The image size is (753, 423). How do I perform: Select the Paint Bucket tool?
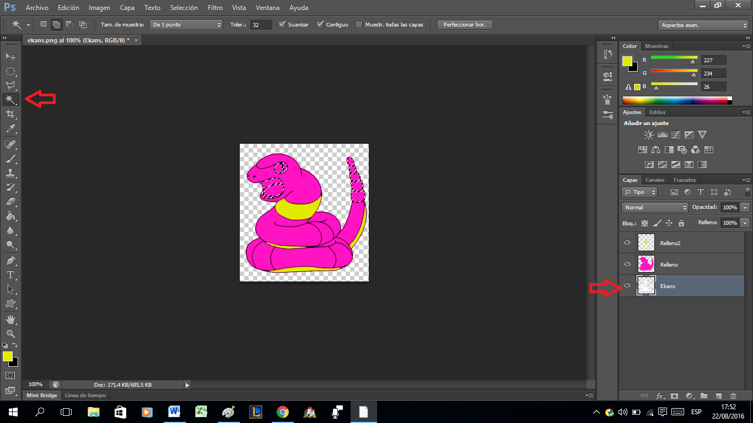10,216
